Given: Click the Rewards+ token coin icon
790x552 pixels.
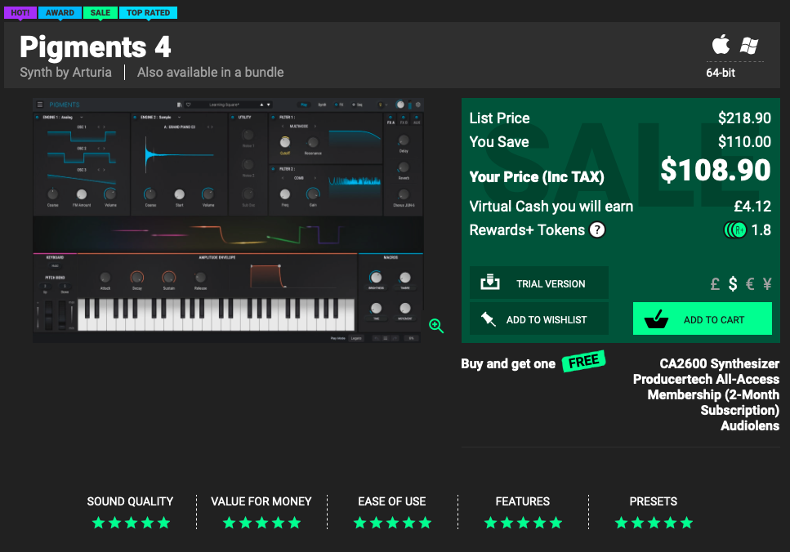Looking at the screenshot, I should point(735,230).
